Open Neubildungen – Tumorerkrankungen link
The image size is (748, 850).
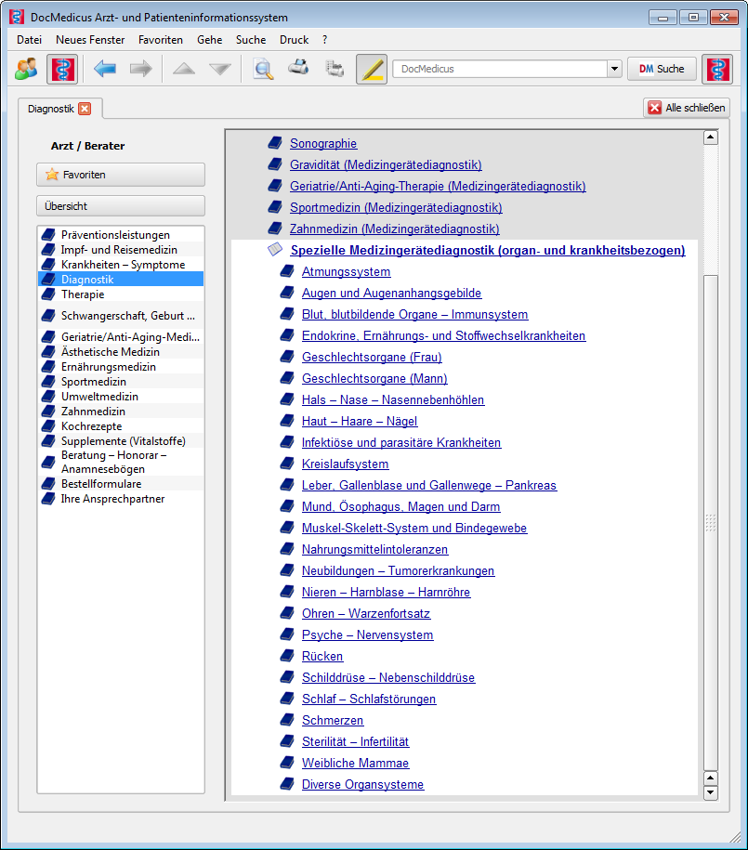398,570
